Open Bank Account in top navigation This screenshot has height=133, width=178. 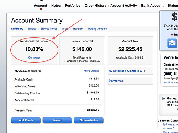coord(152,6)
